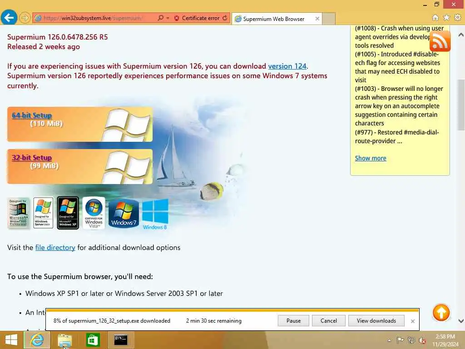The width and height of the screenshot is (465, 349).
Task: Click View downloads button
Action: point(376,321)
